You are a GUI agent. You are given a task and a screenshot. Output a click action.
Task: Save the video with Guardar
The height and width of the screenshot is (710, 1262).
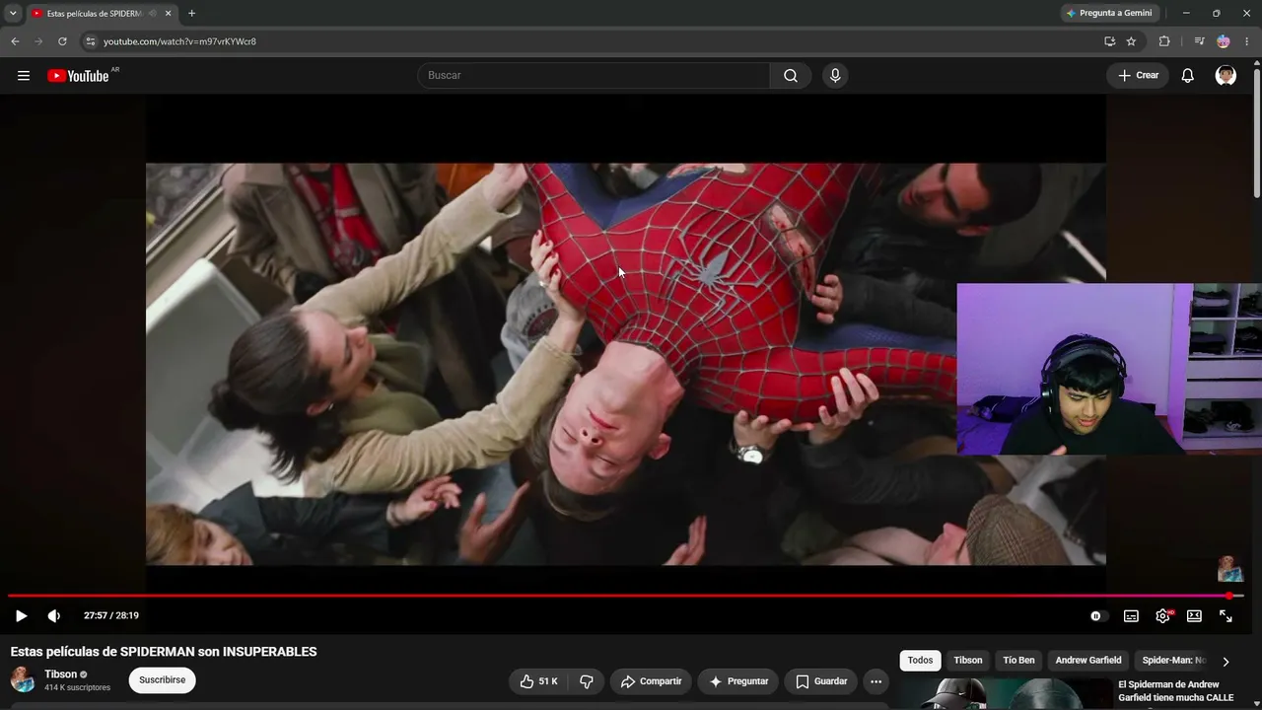821,681
